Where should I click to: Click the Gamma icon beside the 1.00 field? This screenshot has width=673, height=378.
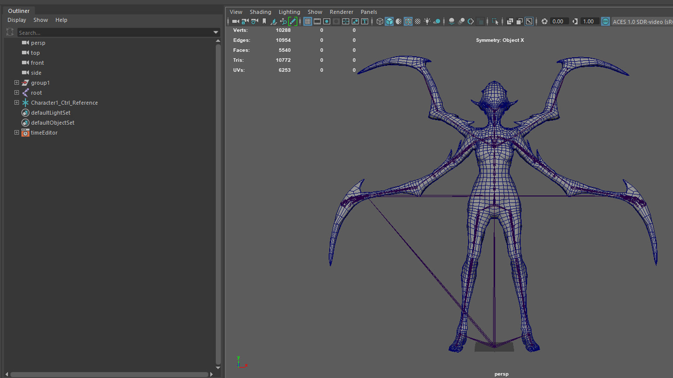click(x=575, y=21)
